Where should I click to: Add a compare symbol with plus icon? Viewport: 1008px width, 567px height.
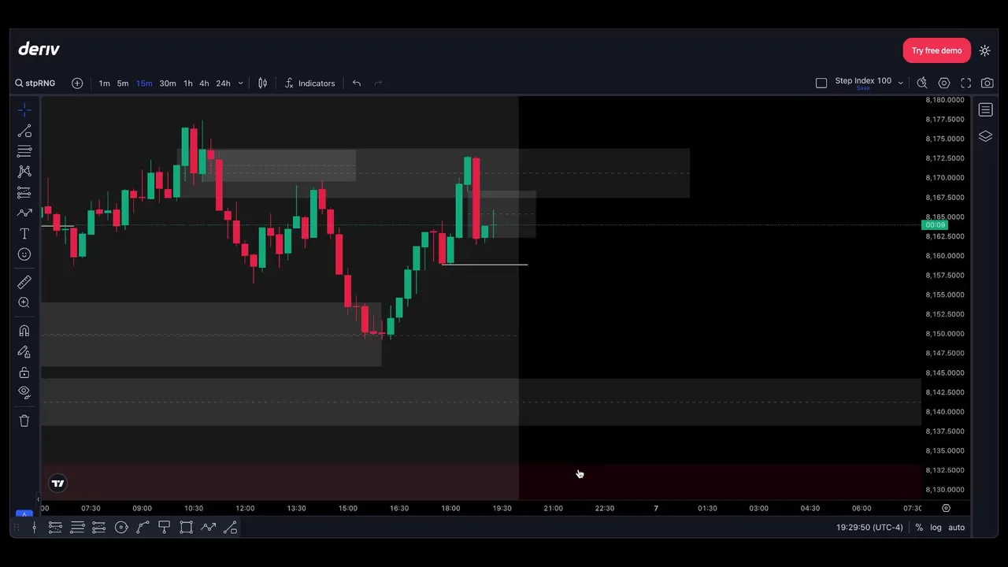(x=77, y=83)
